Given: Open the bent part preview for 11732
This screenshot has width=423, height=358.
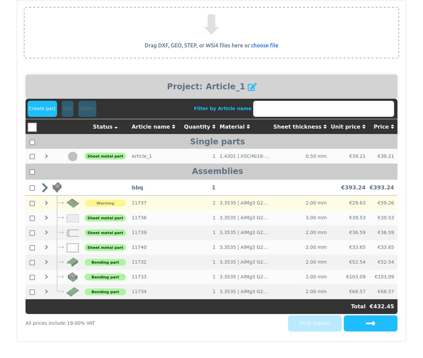Looking at the screenshot, I should click(73, 262).
